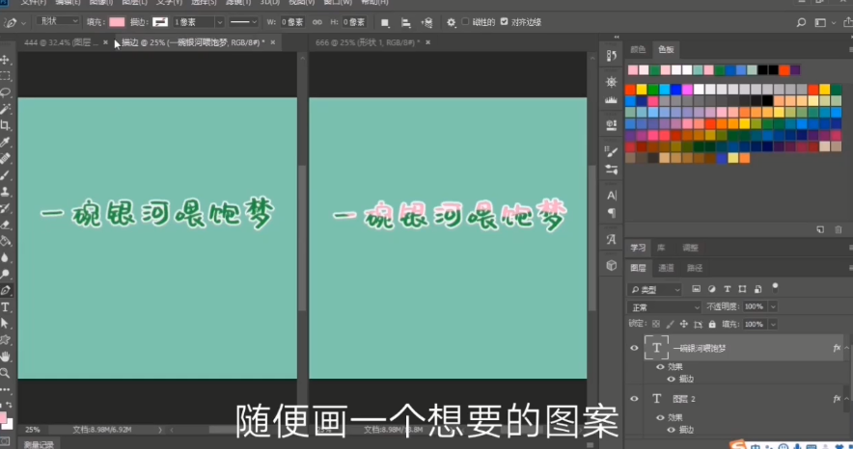Click the workspace switcher button
Screen dimensions: 853x449
coord(820,22)
